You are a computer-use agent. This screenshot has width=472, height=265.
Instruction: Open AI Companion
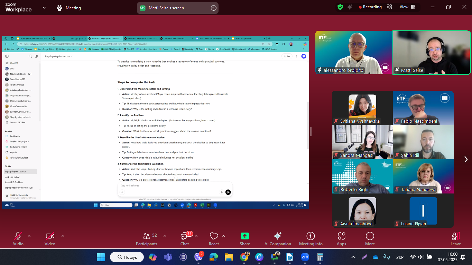point(277,239)
